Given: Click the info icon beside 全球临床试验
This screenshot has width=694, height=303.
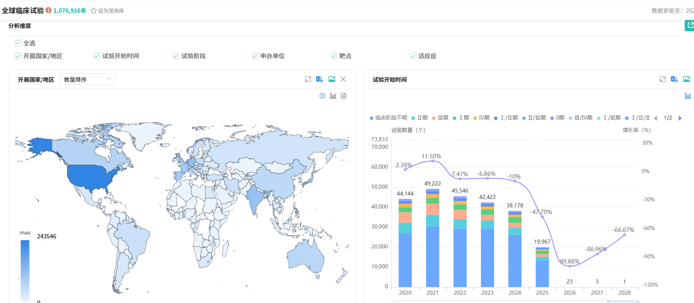Looking at the screenshot, I should (49, 10).
